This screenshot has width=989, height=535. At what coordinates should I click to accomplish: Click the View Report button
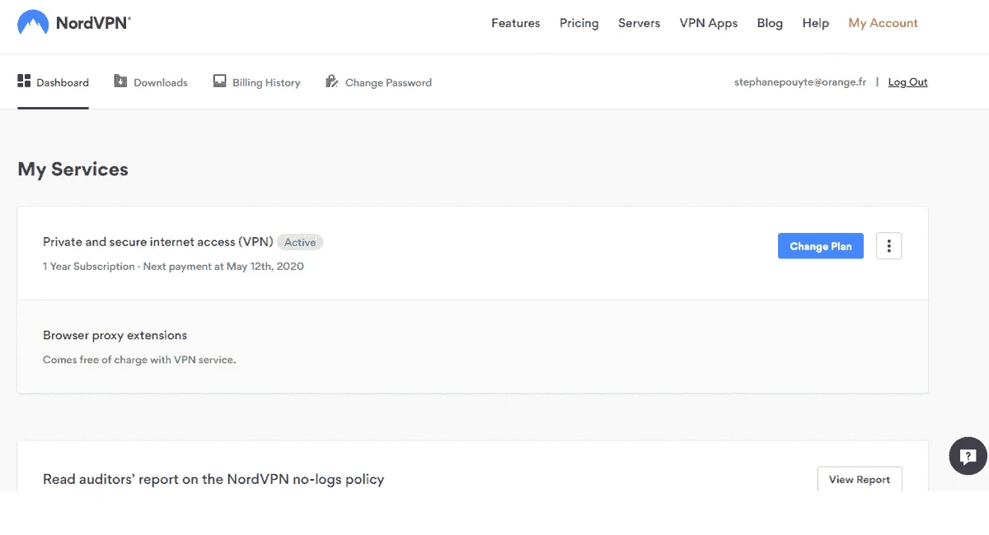point(860,479)
